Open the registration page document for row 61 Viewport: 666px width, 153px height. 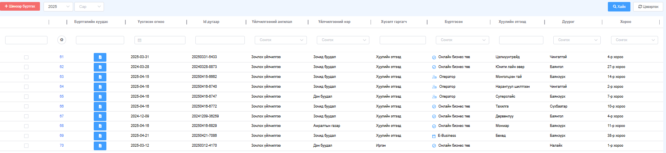[100, 57]
